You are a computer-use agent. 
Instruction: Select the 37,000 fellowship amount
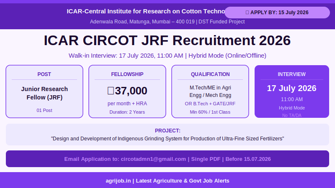click(x=127, y=91)
